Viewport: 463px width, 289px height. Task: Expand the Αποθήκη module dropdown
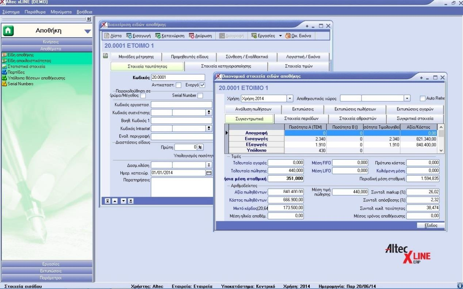point(87,31)
